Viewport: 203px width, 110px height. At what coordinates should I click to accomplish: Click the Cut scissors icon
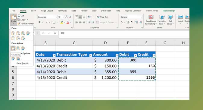19,16
